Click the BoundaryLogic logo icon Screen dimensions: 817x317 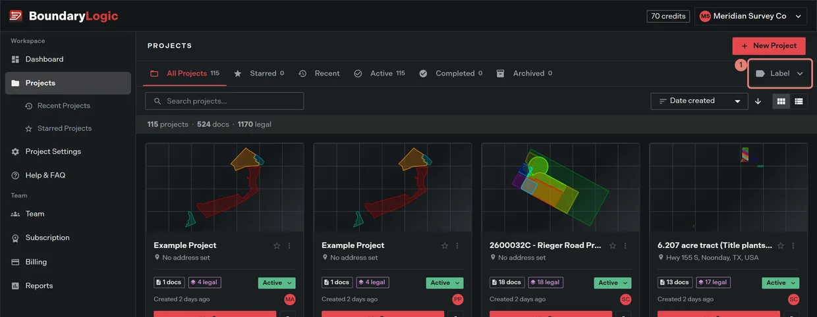[x=16, y=16]
